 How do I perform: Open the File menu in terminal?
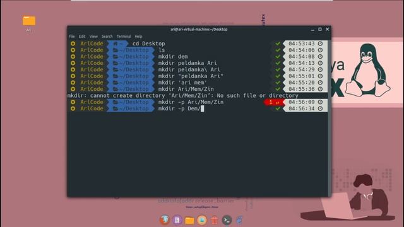[72, 37]
